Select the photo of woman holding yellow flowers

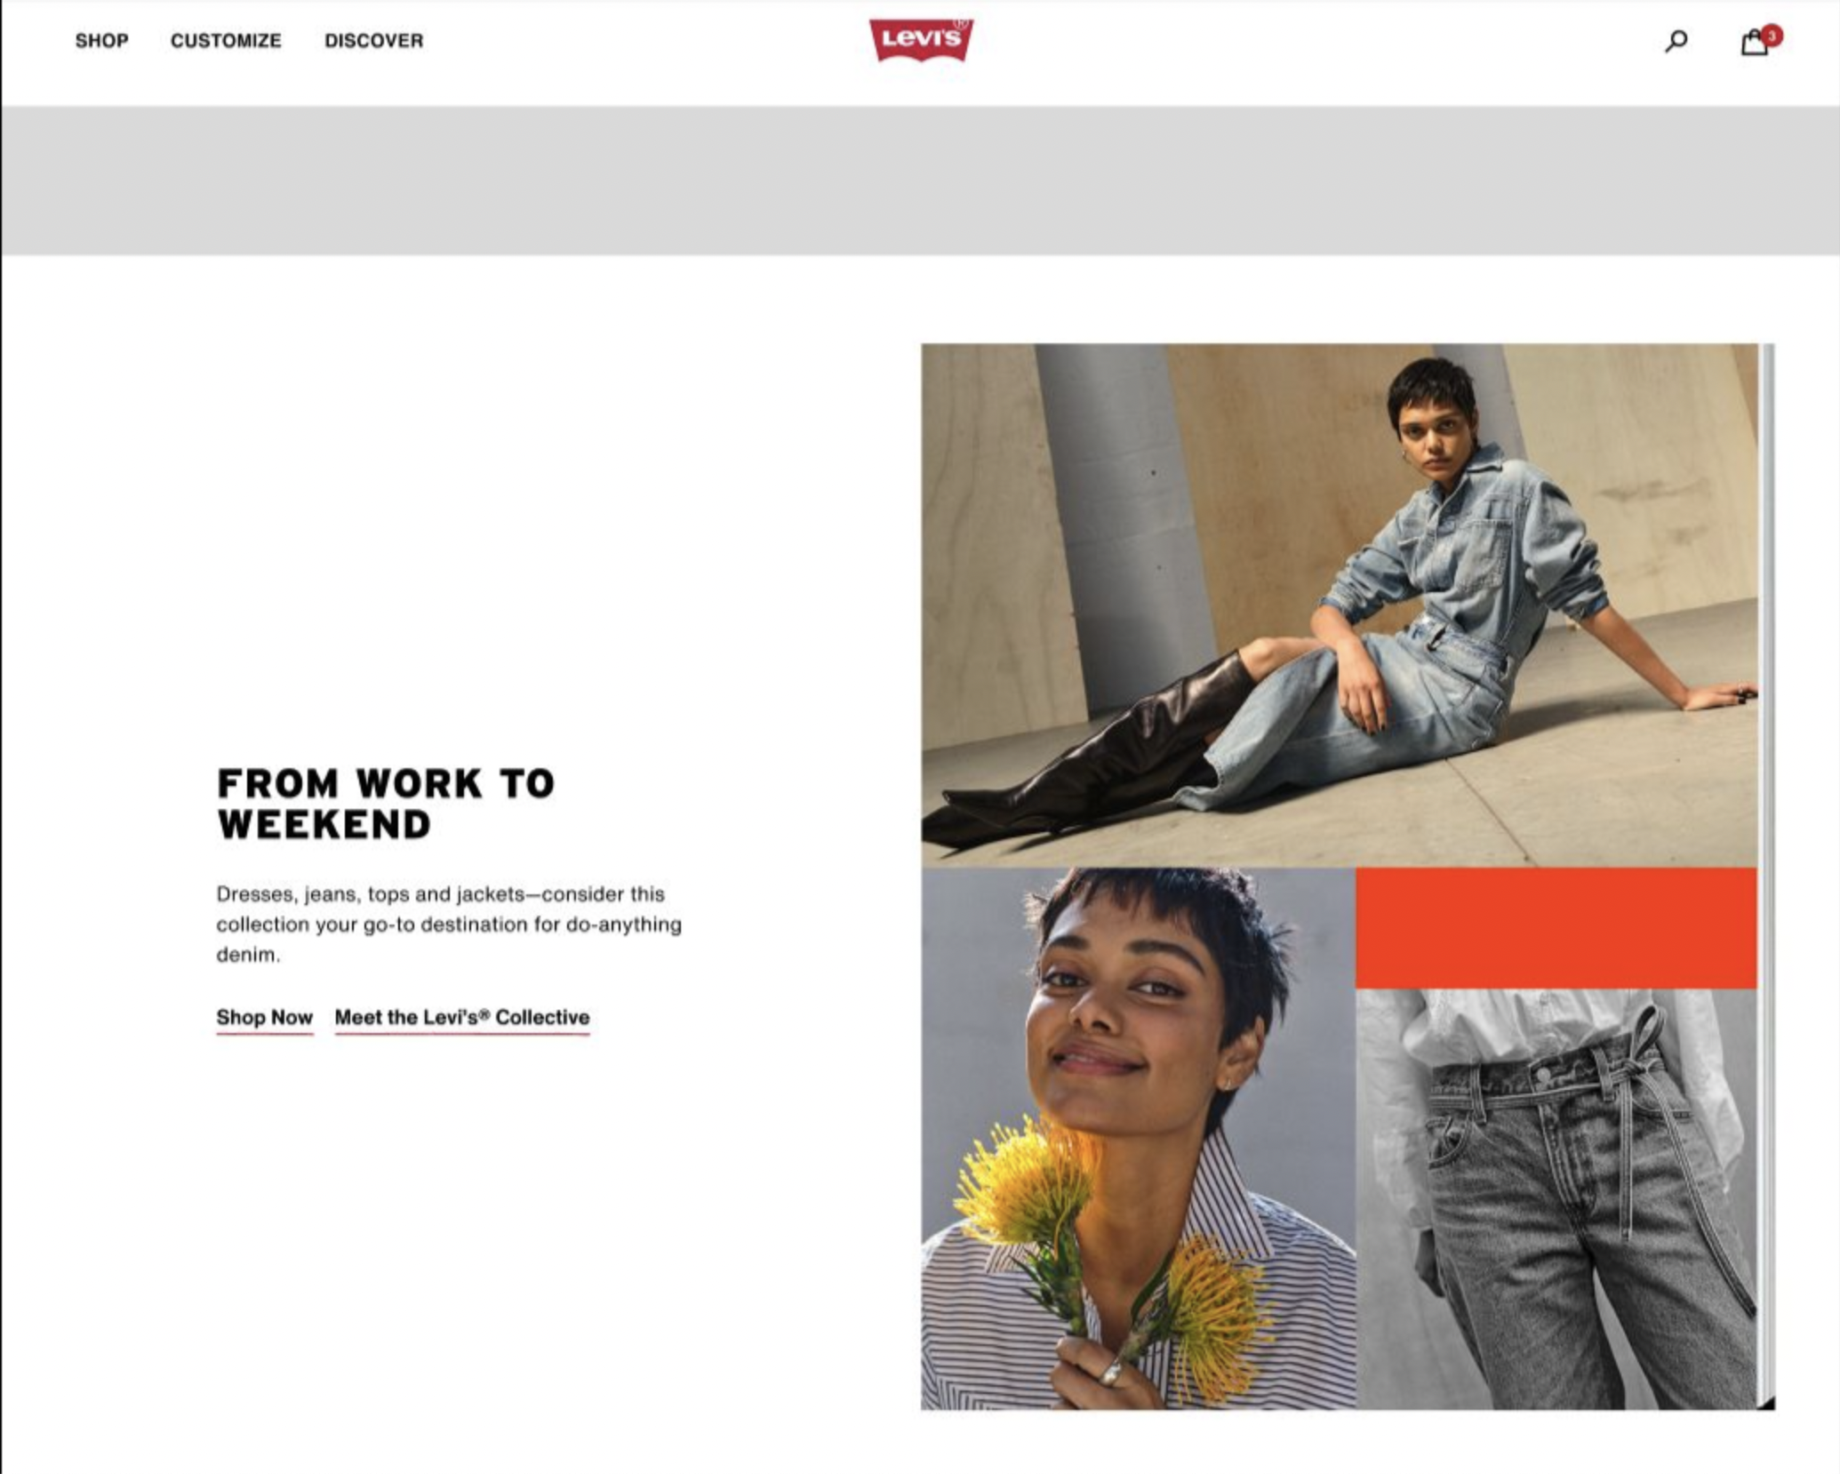1139,1139
